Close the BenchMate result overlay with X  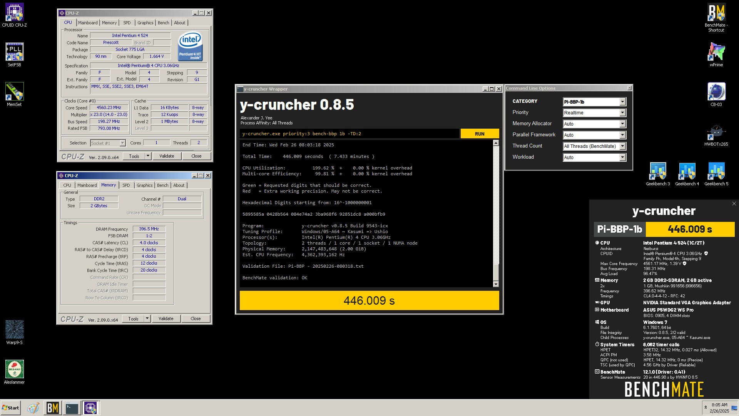click(x=734, y=204)
